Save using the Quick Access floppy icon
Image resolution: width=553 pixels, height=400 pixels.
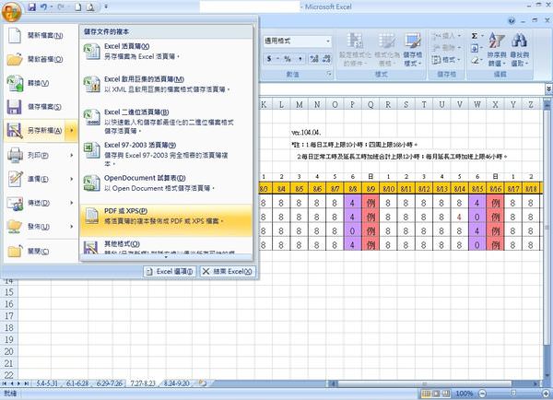pos(31,7)
